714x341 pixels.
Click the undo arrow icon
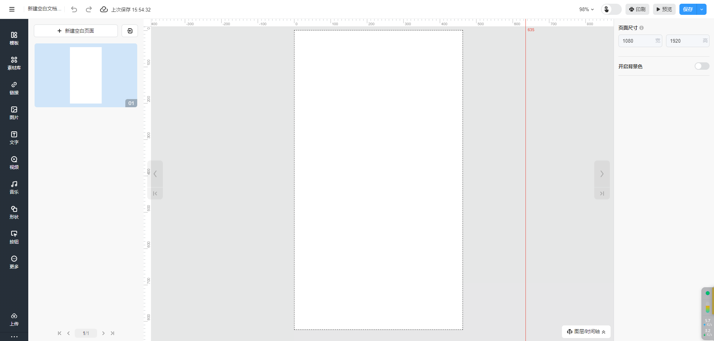pos(74,9)
